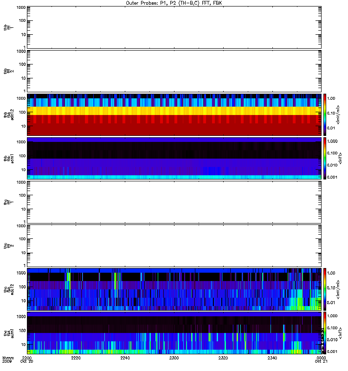Click the thc fbk scm1 spectrogram panel
Image resolution: width=348 pixels, height=371 pixels.
174,333
